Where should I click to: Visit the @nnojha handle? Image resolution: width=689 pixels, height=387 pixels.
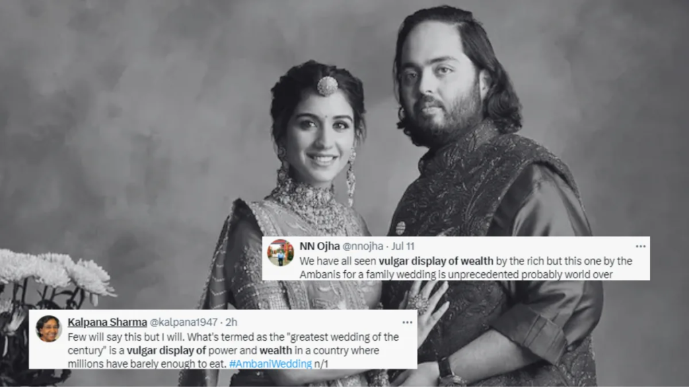[x=363, y=246]
